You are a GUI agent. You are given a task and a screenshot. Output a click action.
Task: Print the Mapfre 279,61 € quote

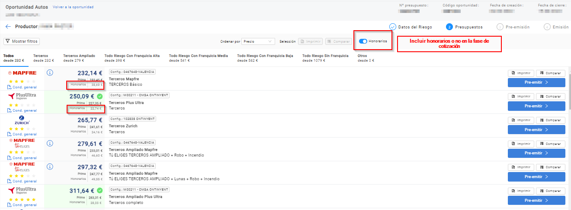(x=521, y=144)
